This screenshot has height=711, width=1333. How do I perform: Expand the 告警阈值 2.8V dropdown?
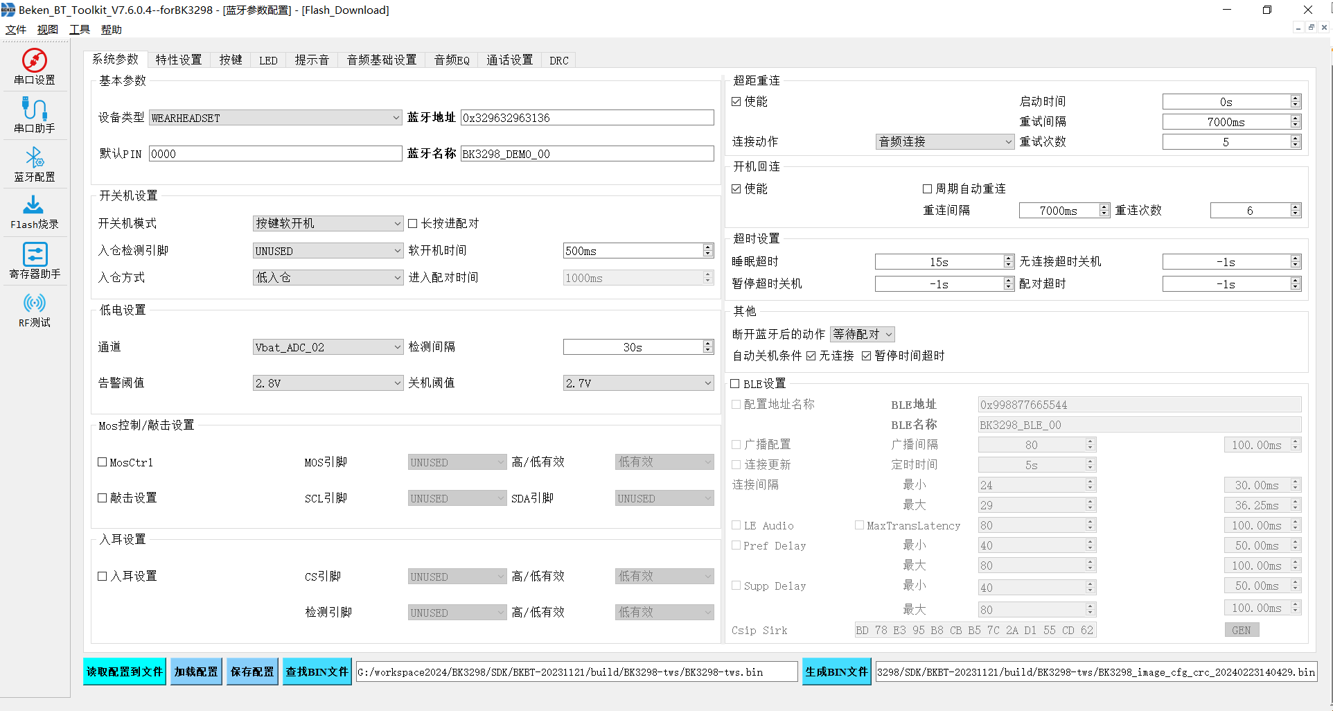coord(397,383)
